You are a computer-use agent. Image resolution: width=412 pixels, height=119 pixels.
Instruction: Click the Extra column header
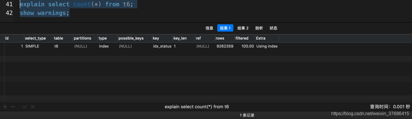[261, 38]
